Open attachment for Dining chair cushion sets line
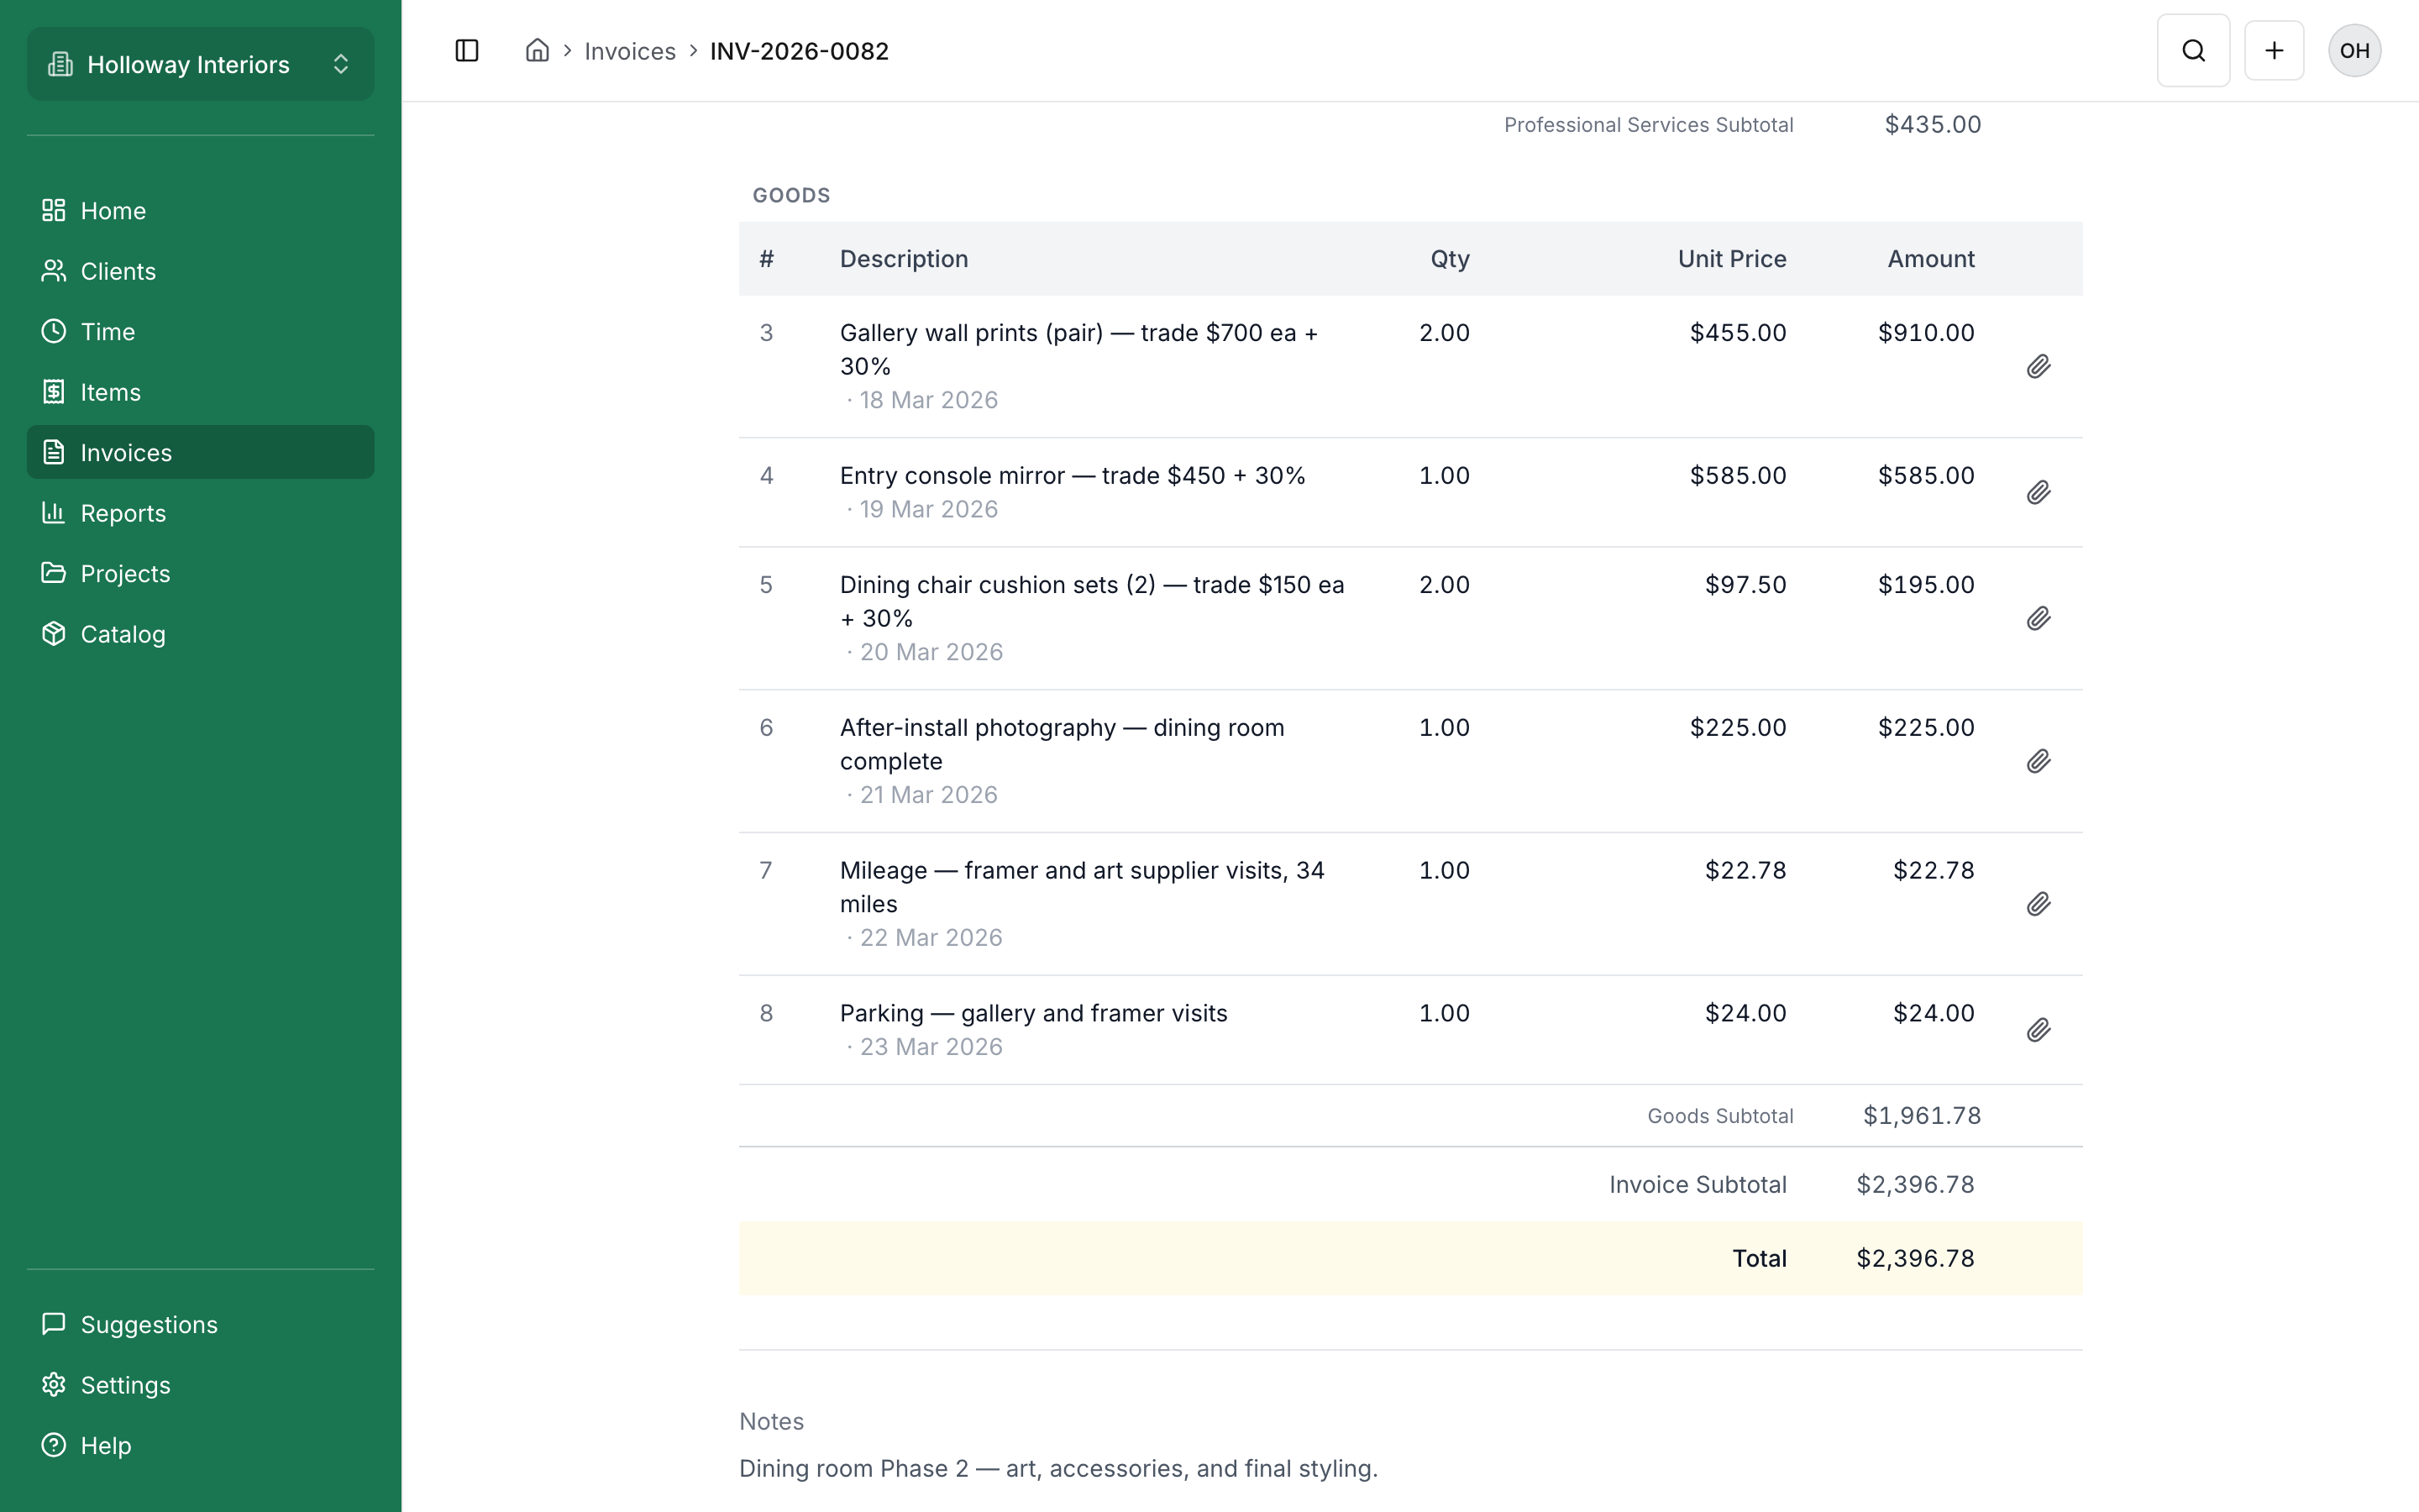Screen dimensions: 2419x1512 coord(2039,618)
